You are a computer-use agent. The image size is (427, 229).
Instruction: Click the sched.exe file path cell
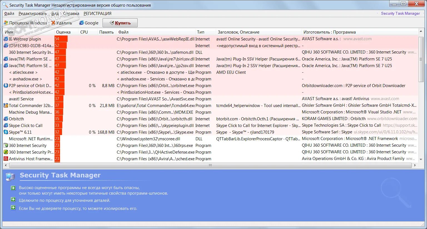click(x=156, y=159)
